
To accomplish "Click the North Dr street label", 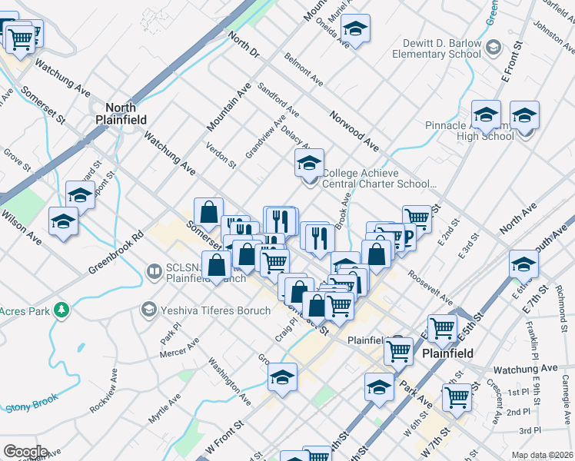I will click(x=244, y=45).
